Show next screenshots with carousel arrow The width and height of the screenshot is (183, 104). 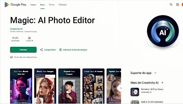(x=121, y=88)
